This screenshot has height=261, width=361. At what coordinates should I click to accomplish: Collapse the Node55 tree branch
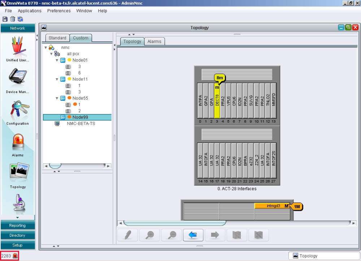pyautogui.click(x=57, y=98)
